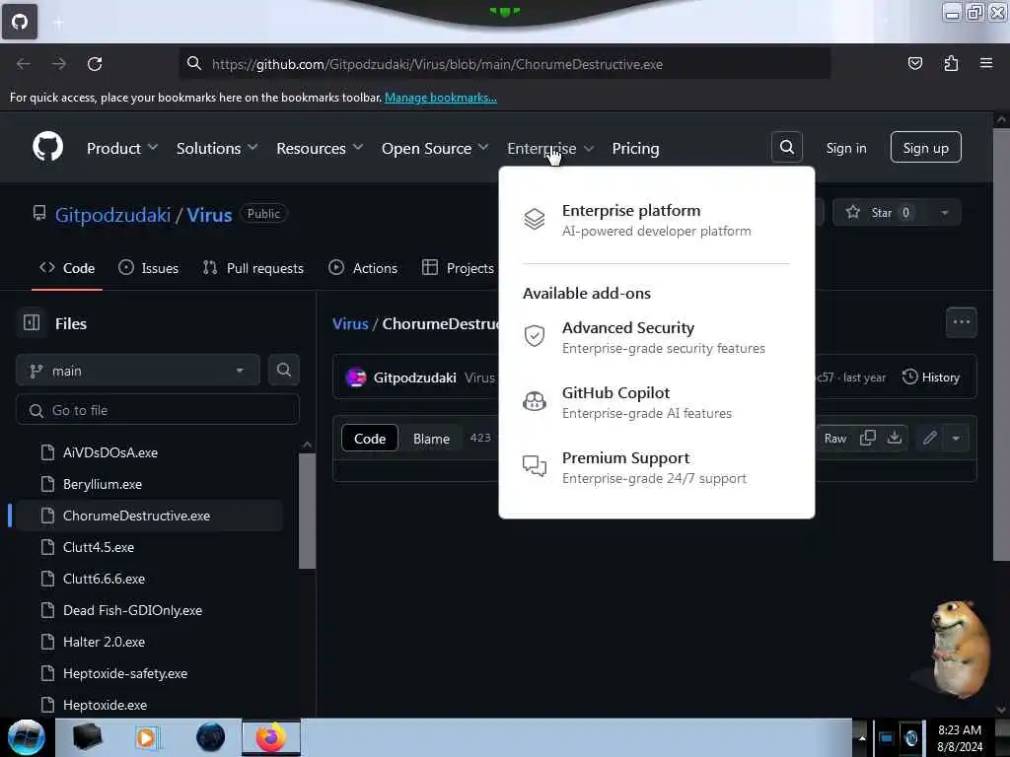Switch to the Pull requests tab

click(x=252, y=268)
